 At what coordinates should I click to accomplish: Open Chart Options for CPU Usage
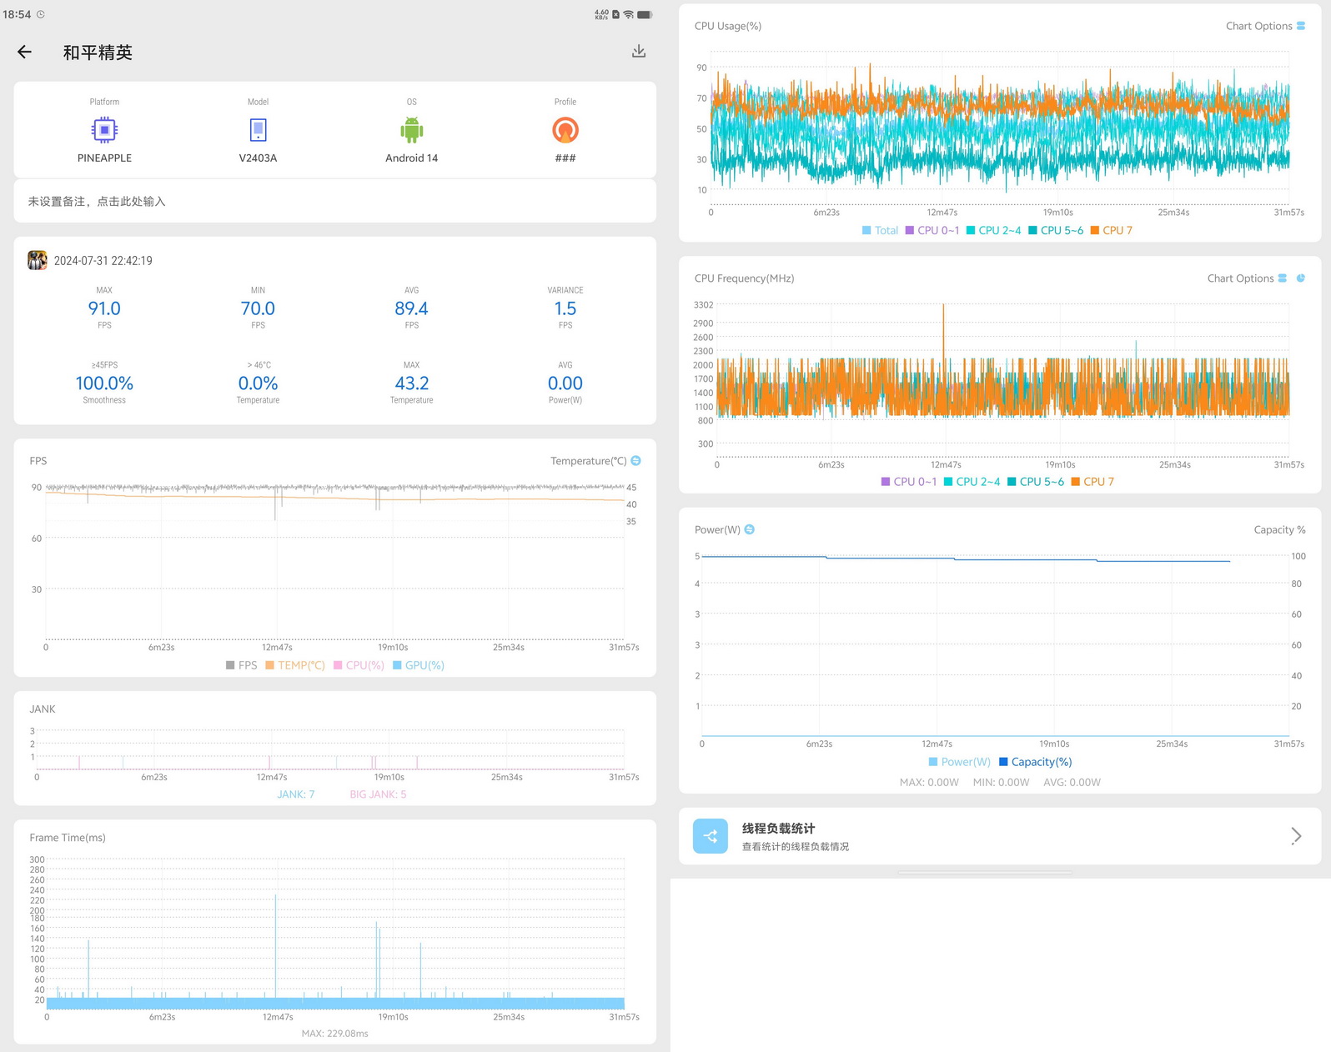pyautogui.click(x=1265, y=26)
